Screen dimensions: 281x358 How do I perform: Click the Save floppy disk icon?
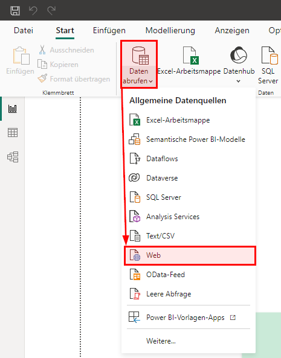click(15, 10)
